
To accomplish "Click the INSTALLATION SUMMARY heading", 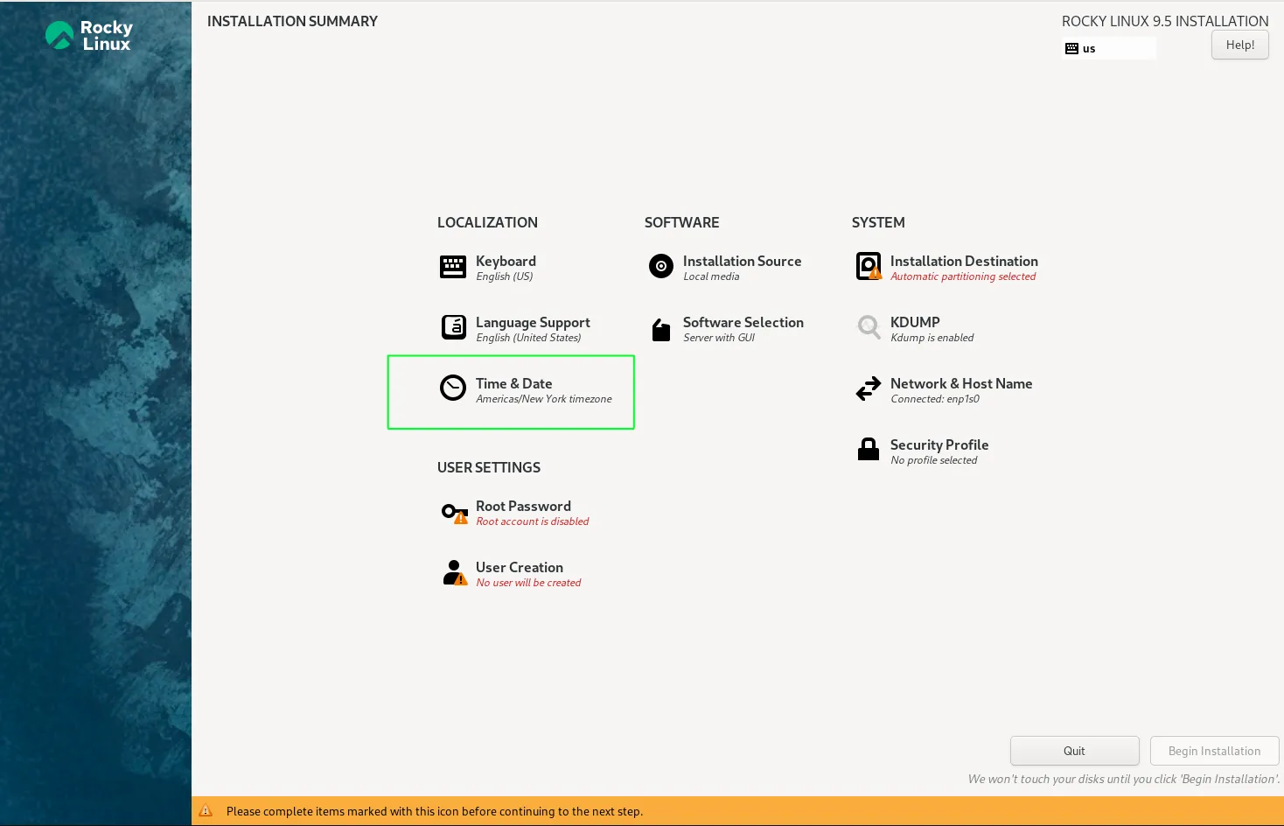I will [292, 21].
